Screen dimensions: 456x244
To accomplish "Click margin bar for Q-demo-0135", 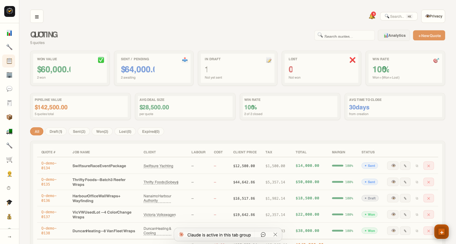I will (338, 182).
